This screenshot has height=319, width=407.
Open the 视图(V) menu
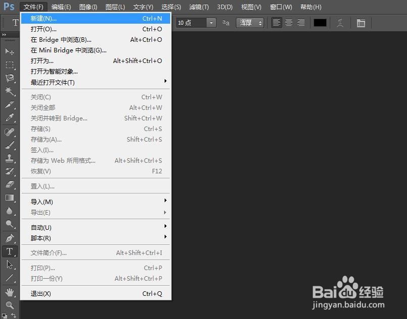pyautogui.click(x=251, y=7)
